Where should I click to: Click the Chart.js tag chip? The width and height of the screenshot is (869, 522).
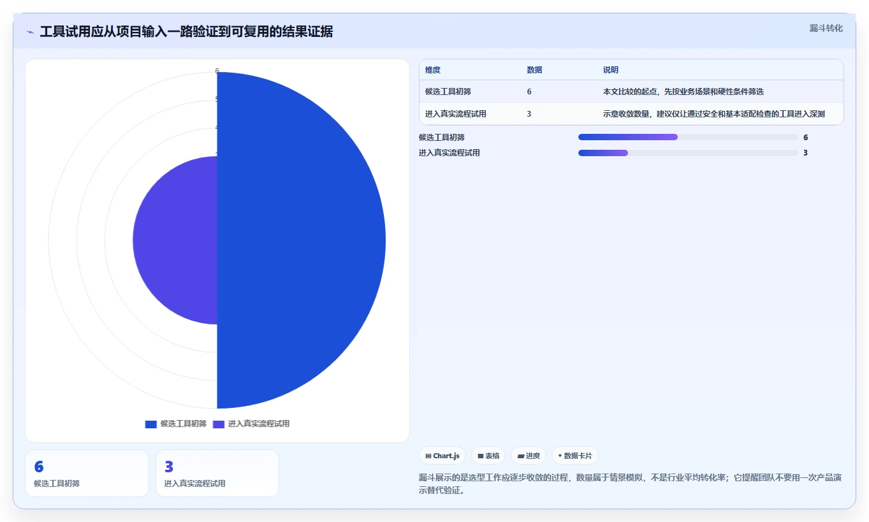click(442, 456)
